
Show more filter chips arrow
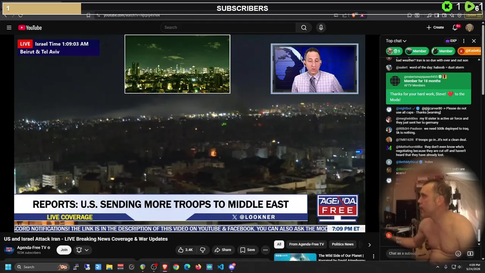[x=369, y=245]
